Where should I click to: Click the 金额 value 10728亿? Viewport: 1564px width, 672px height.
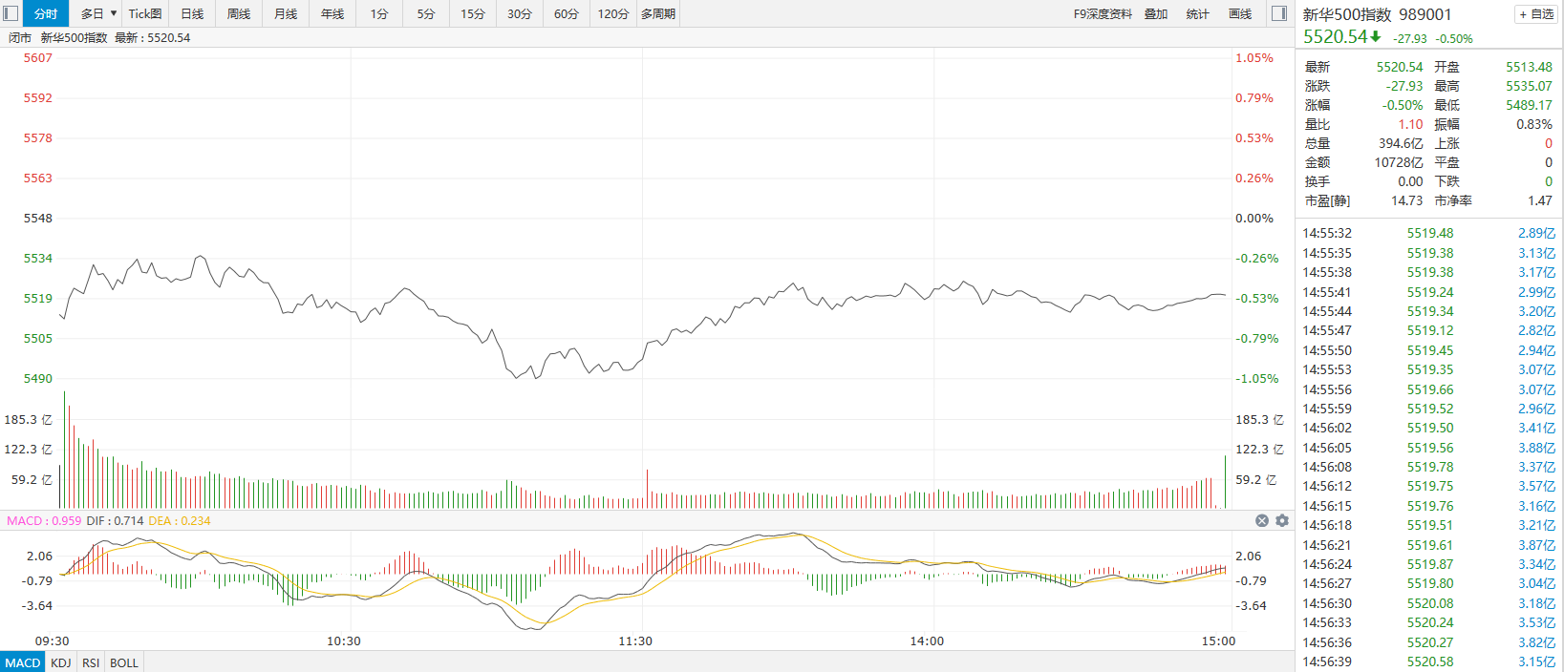coord(1399,162)
